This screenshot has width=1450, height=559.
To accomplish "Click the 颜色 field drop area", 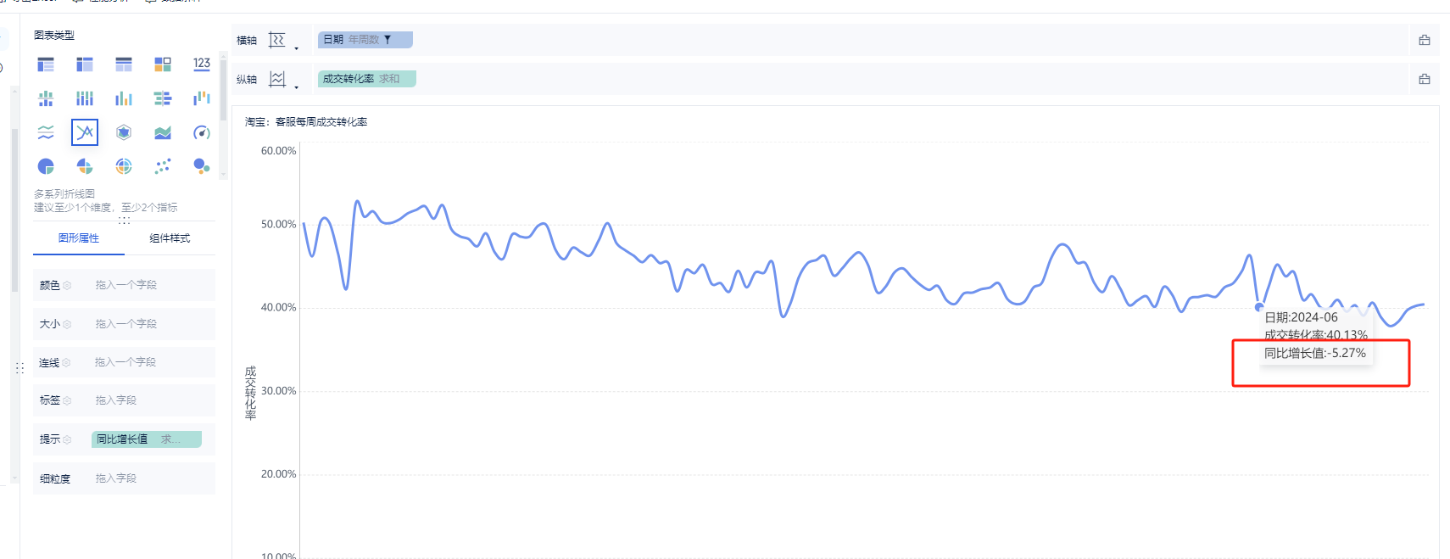I will click(x=124, y=285).
